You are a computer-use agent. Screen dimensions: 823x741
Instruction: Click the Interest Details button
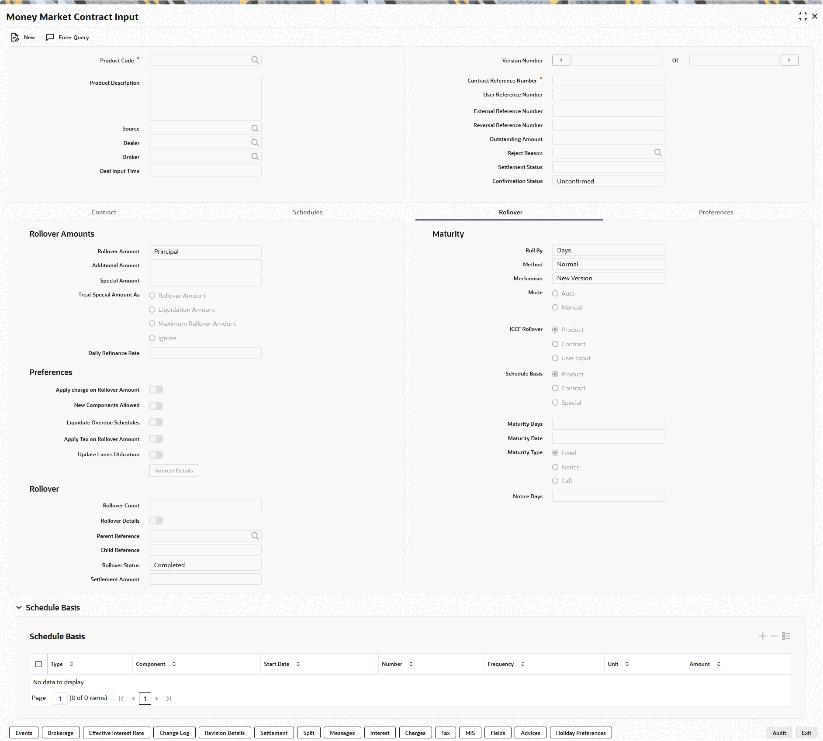[x=174, y=471]
